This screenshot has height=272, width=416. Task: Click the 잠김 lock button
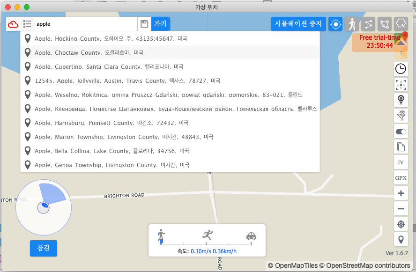click(x=44, y=248)
